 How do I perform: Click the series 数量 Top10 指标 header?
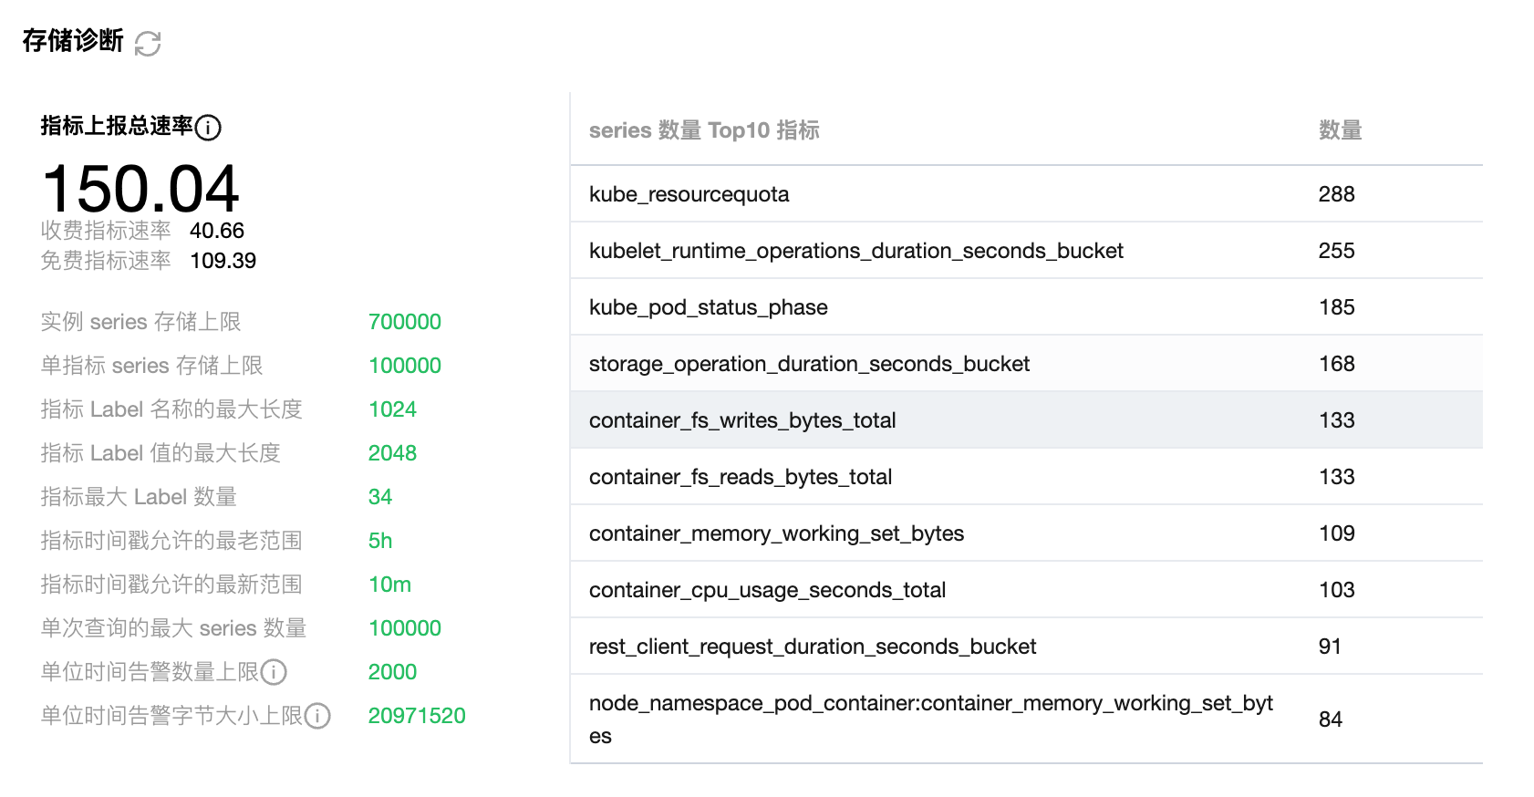tap(704, 130)
